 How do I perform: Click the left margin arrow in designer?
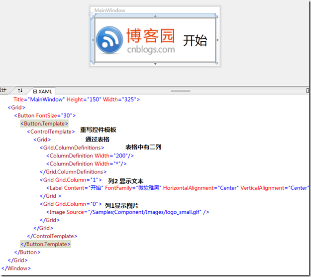pos(93,40)
